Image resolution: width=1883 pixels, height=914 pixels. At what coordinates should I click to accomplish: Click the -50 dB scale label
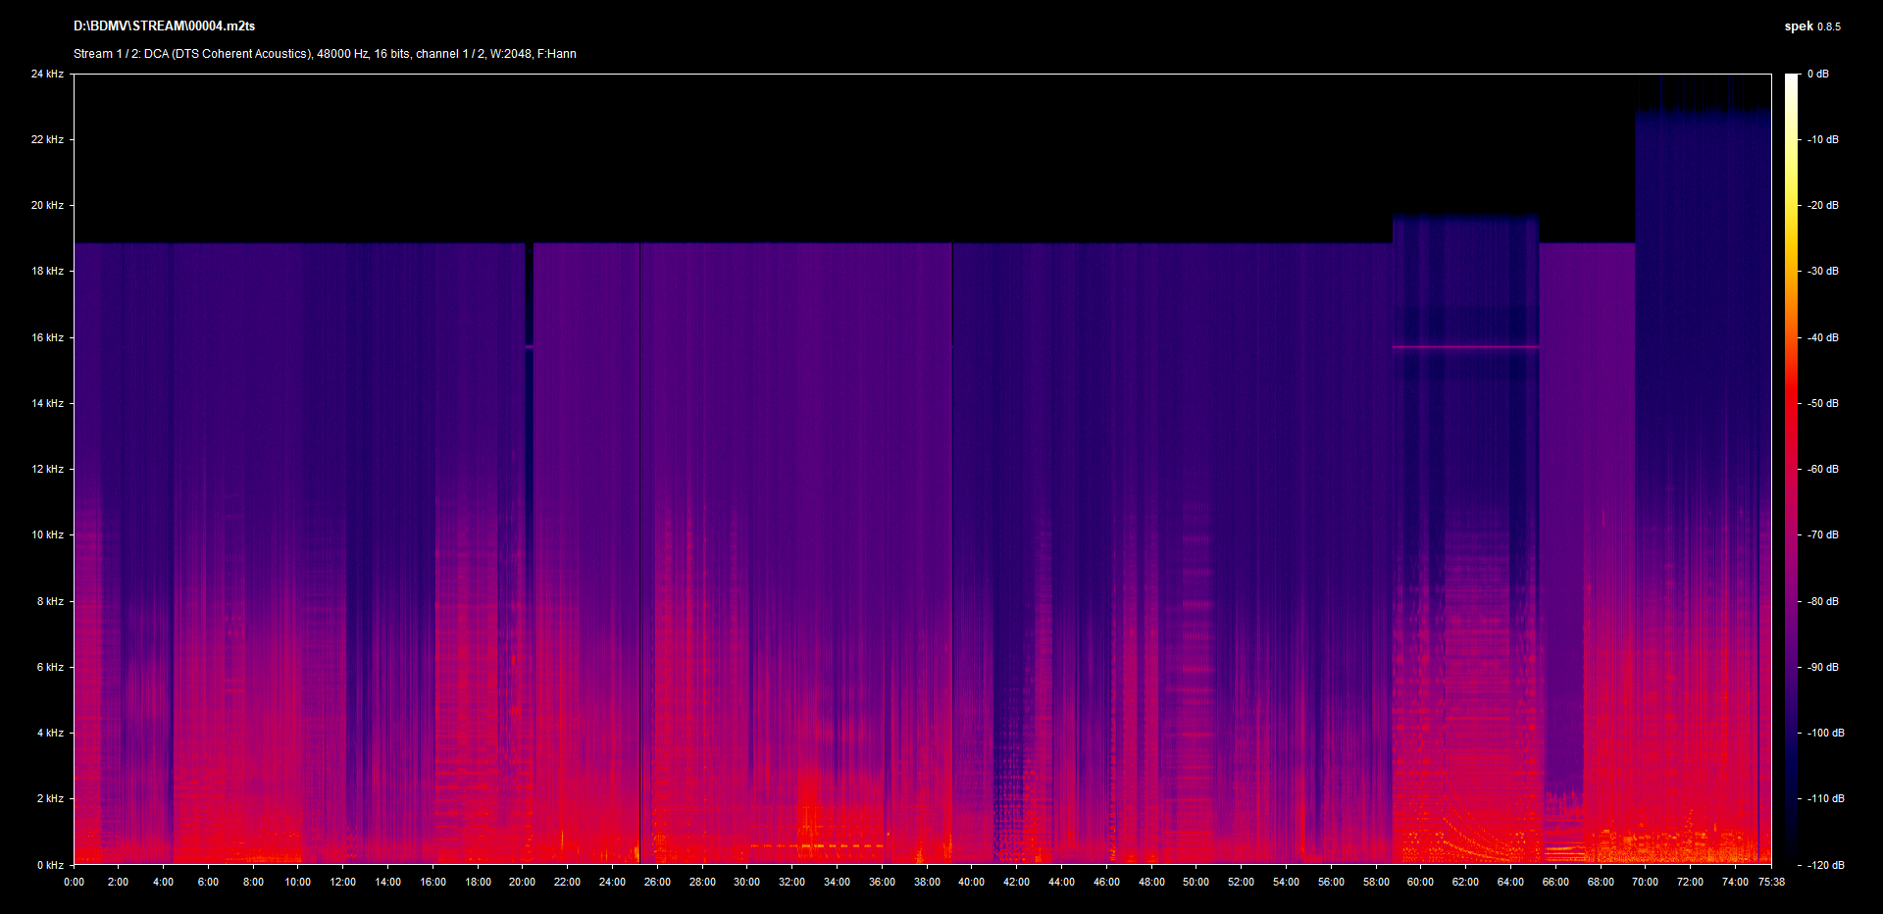pyautogui.click(x=1823, y=403)
